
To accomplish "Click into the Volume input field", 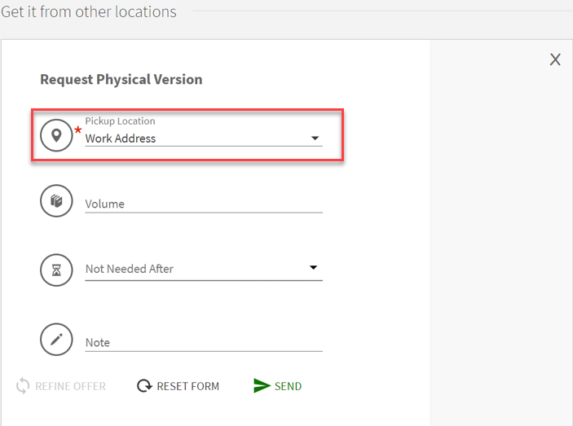I will coord(204,204).
